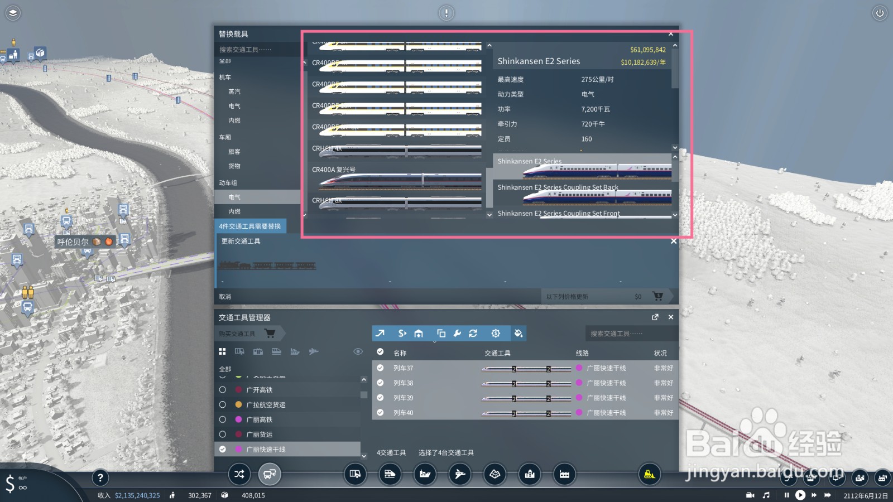Image resolution: width=893 pixels, height=502 pixels.
Task: Open the ship harbor construction button
Action: [425, 474]
